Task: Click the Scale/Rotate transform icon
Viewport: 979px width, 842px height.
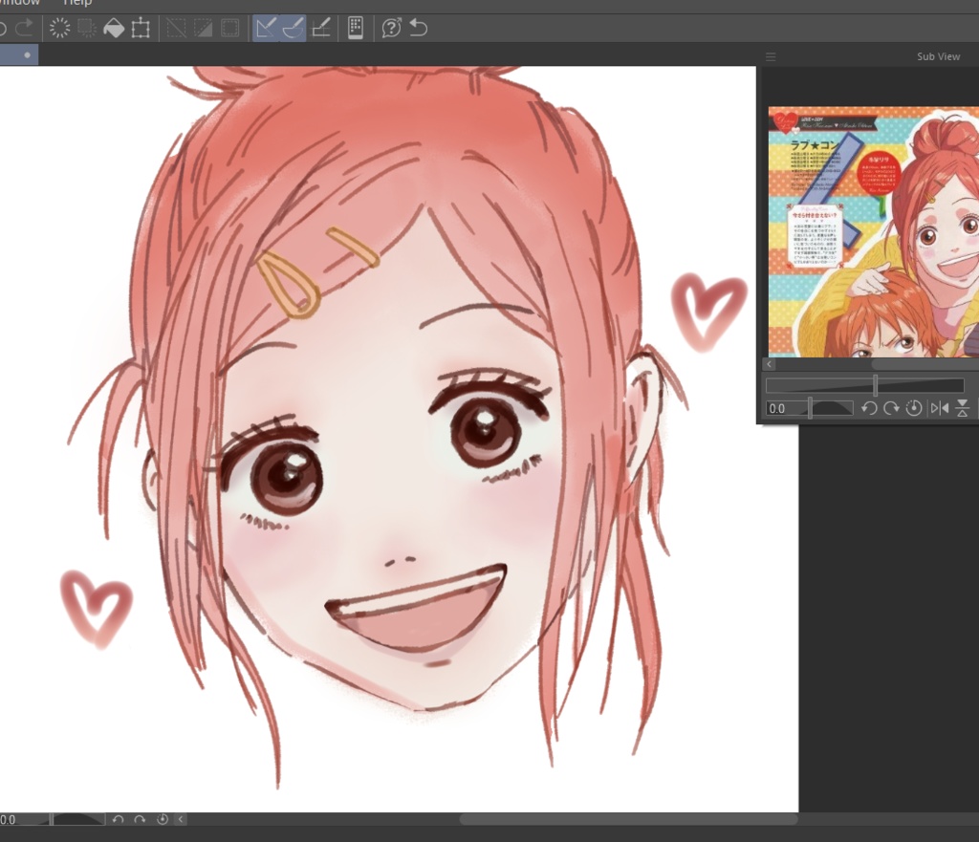Action: pos(141,28)
